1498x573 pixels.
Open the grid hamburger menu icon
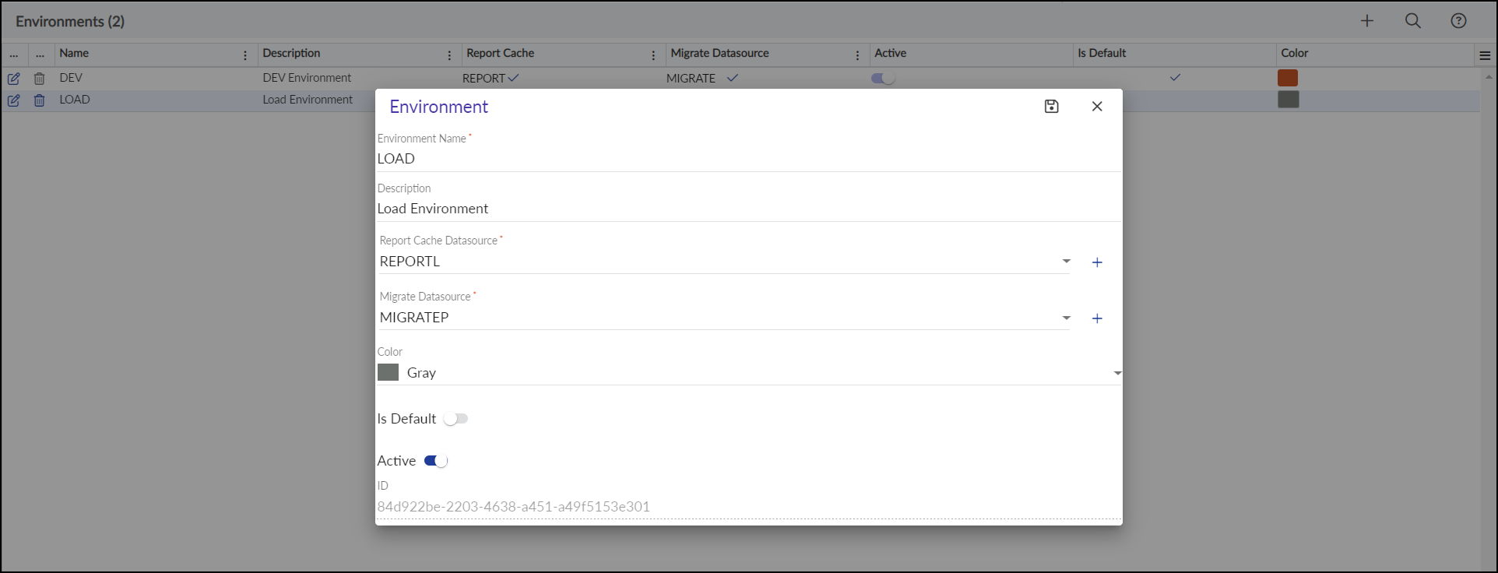(1485, 55)
